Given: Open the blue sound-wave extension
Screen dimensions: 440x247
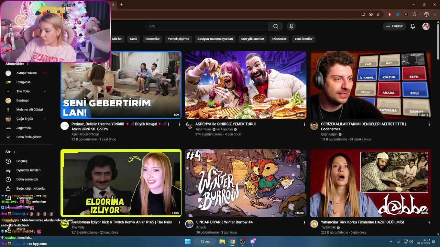Looking at the screenshot, I should pos(398,14).
